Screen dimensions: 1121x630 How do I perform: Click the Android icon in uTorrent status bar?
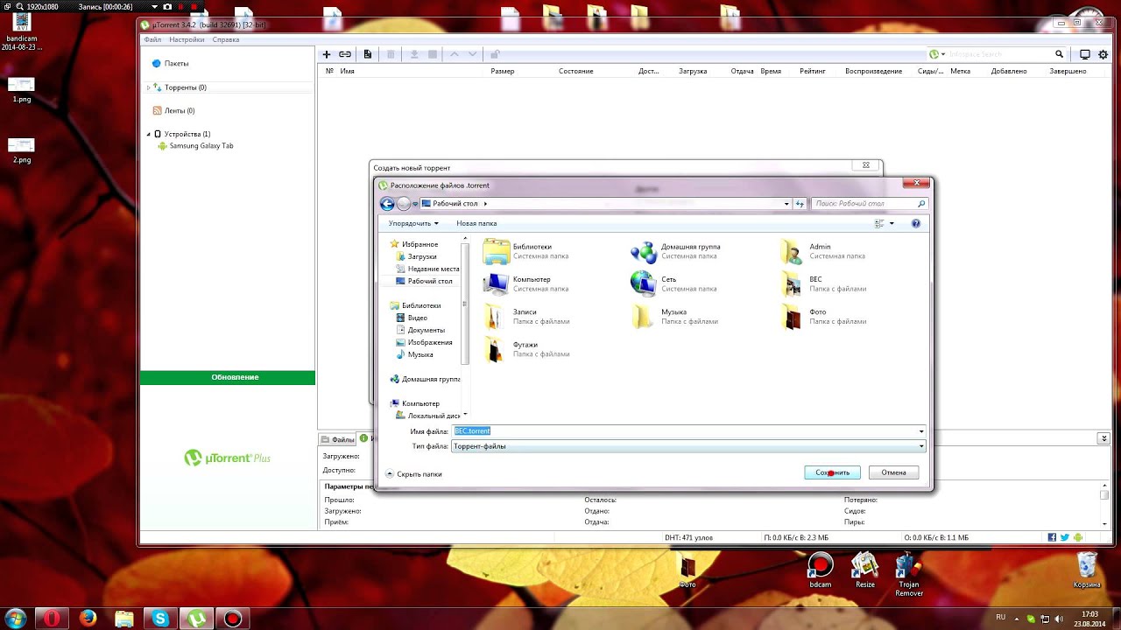[x=1078, y=537]
